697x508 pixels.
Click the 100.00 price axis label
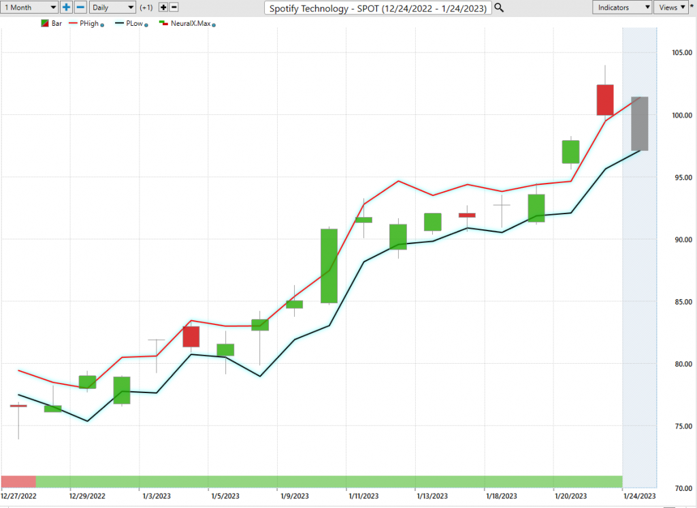click(682, 116)
